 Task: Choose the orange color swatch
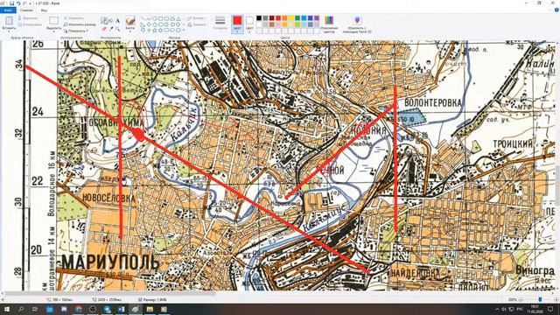coord(284,17)
